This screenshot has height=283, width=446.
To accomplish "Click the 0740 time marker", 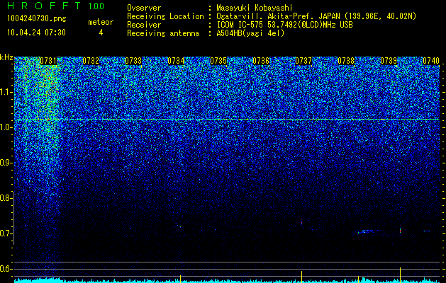I will point(431,61).
